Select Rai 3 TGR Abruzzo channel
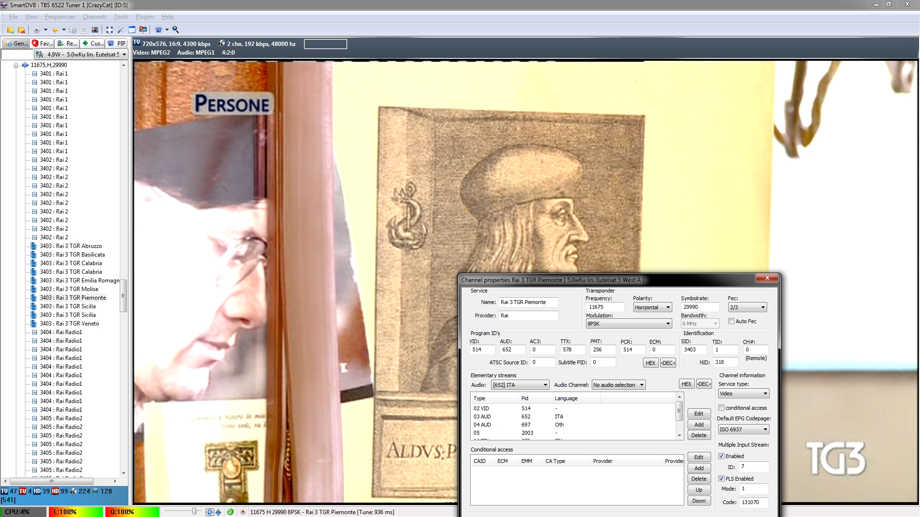Screen dimensions: 920x517 [x=71, y=246]
